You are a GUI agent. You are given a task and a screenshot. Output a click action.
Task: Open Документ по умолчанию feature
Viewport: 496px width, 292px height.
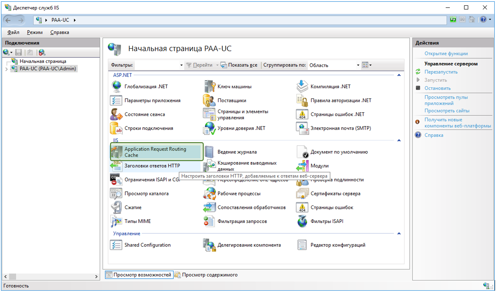(332, 152)
